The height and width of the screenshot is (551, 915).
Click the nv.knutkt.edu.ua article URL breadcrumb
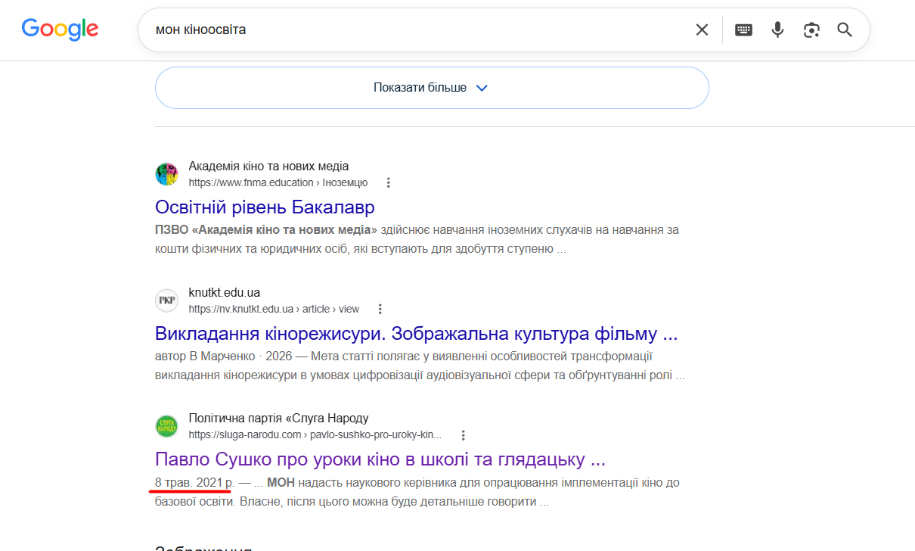point(274,309)
